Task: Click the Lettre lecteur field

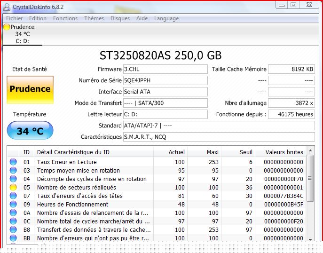Action: [165, 114]
